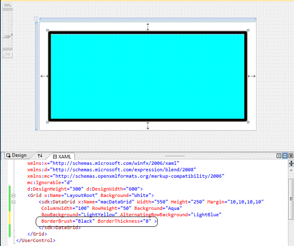
Task: Open the Design tab
Action: [17, 155]
